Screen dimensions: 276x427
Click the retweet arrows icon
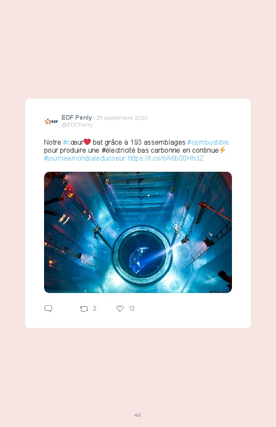click(x=84, y=309)
